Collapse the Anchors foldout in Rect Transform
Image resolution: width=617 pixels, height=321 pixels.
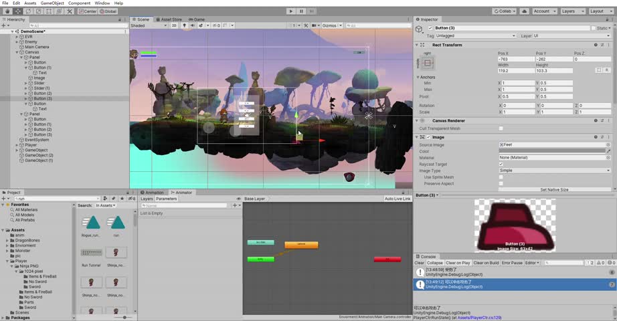(x=418, y=77)
